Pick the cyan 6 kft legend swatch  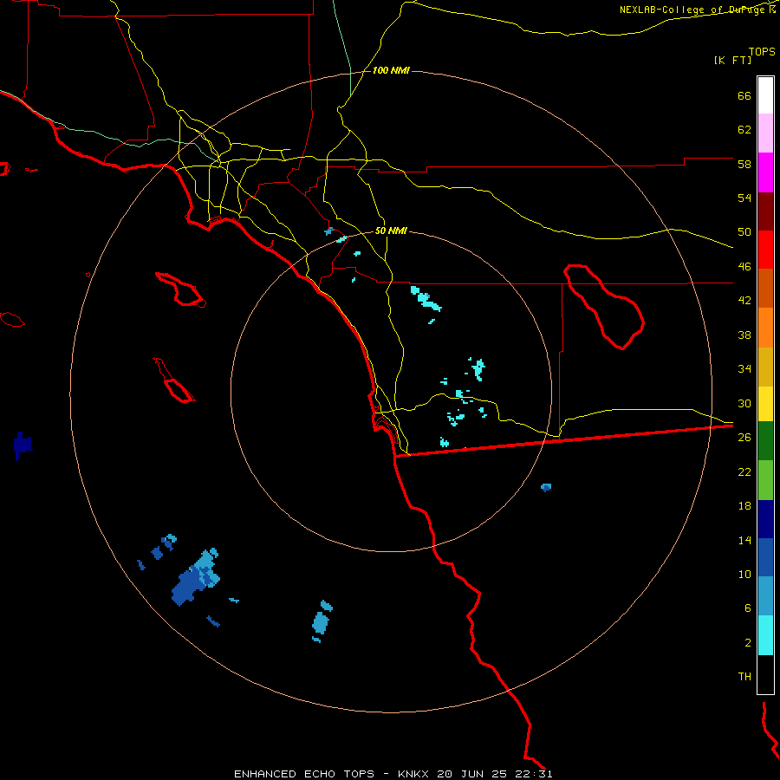pos(765,635)
